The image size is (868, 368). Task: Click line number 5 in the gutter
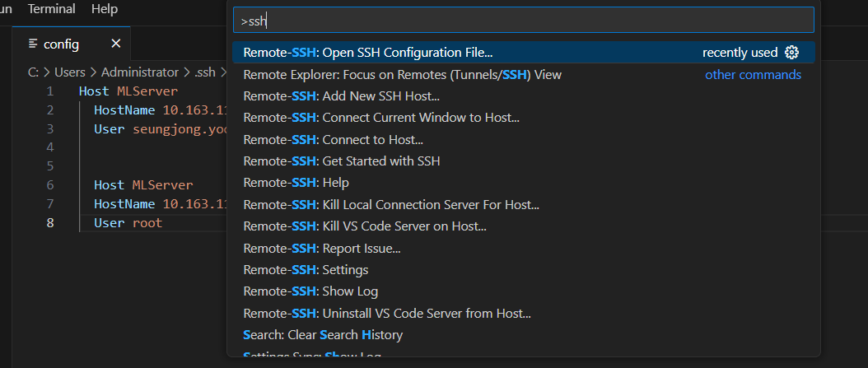[x=50, y=166]
